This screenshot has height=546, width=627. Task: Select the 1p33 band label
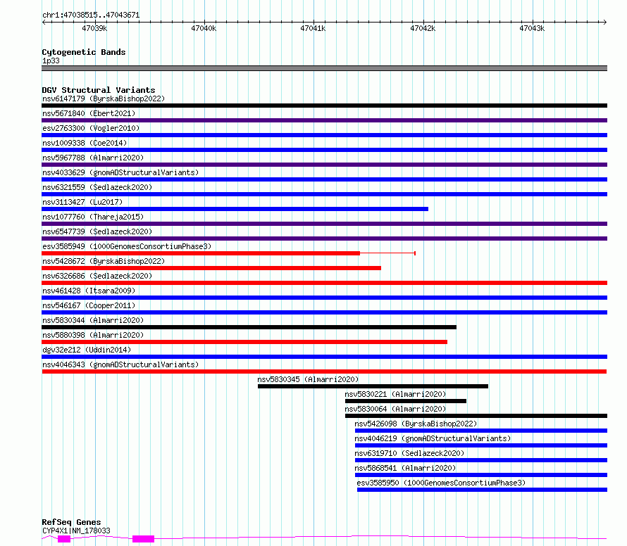point(51,61)
